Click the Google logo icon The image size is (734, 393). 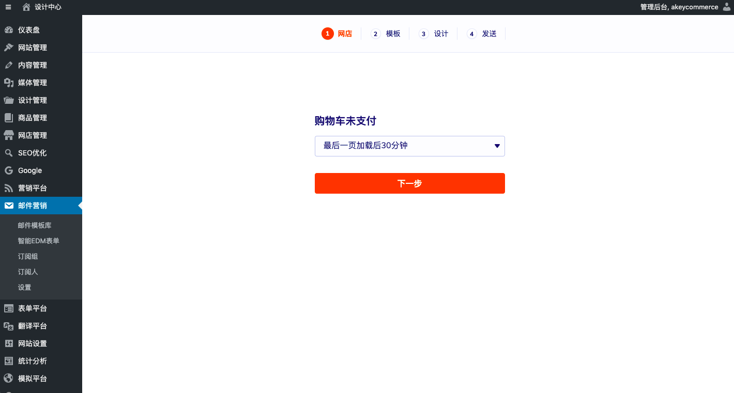pyautogui.click(x=9, y=170)
